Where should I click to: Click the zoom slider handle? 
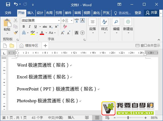(128, 118)
